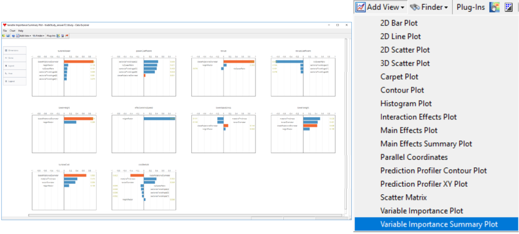Expand the Dimensions side panel

14,50
